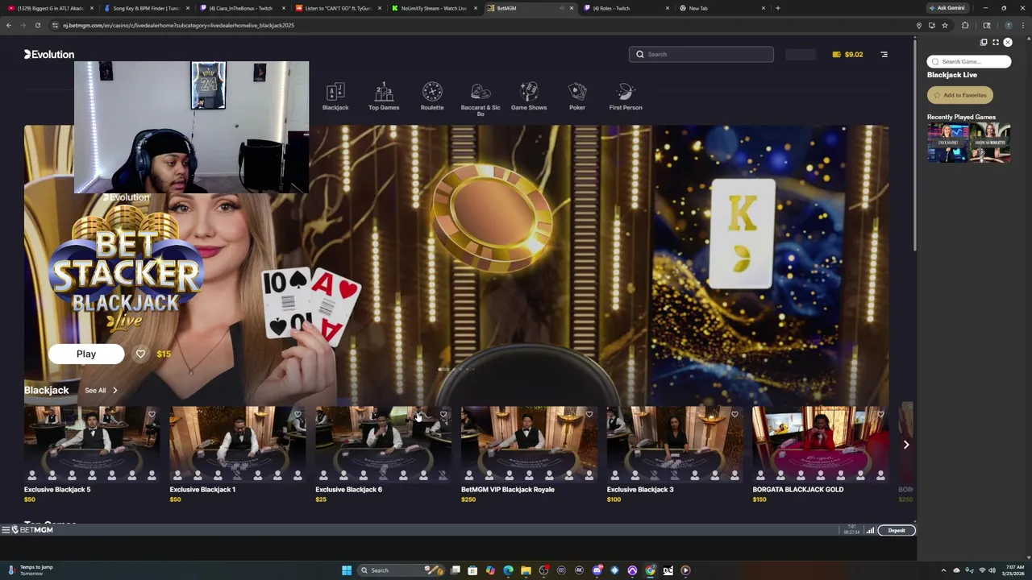
Task: Advance blackjack carousel with right arrow
Action: (x=906, y=445)
